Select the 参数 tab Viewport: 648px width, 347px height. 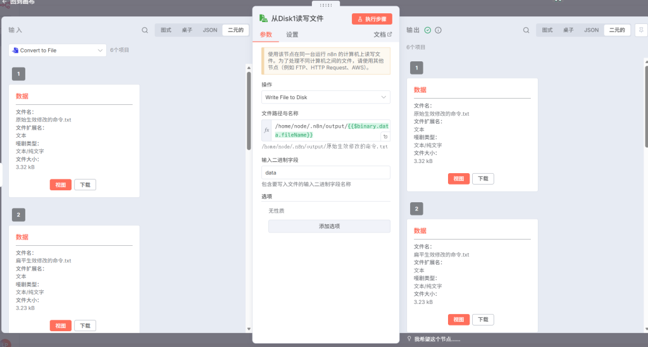(266, 35)
